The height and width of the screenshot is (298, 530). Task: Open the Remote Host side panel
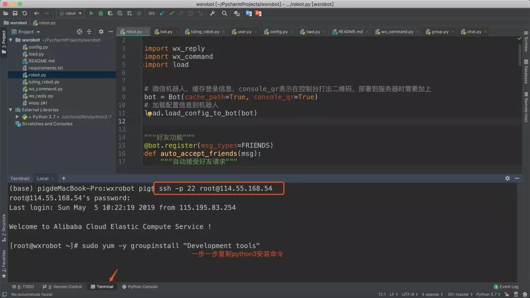526,107
